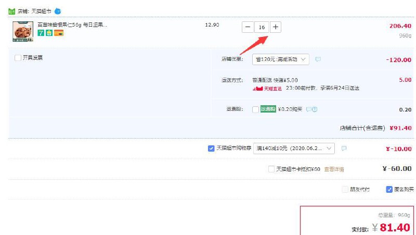Click the 天猫直送 delivery logo

267,89
